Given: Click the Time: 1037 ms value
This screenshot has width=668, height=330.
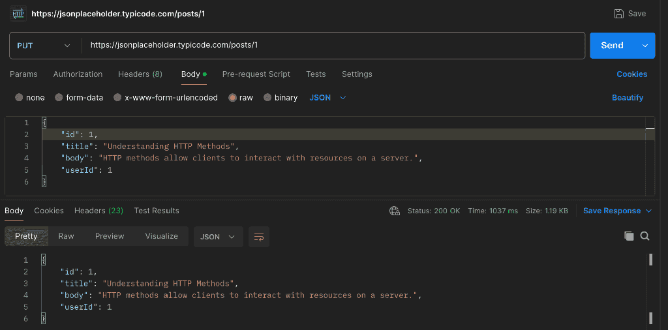Looking at the screenshot, I should (x=493, y=211).
